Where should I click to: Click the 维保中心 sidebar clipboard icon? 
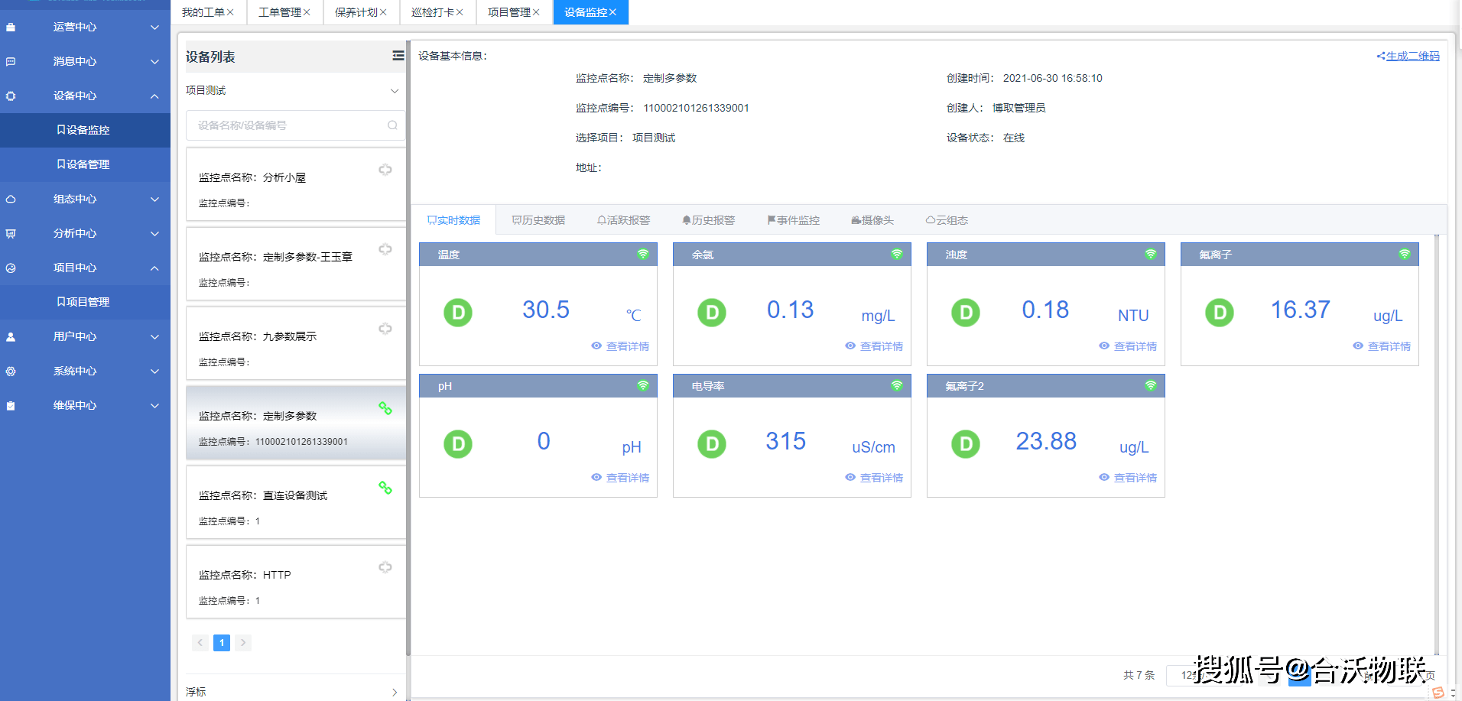pos(11,406)
